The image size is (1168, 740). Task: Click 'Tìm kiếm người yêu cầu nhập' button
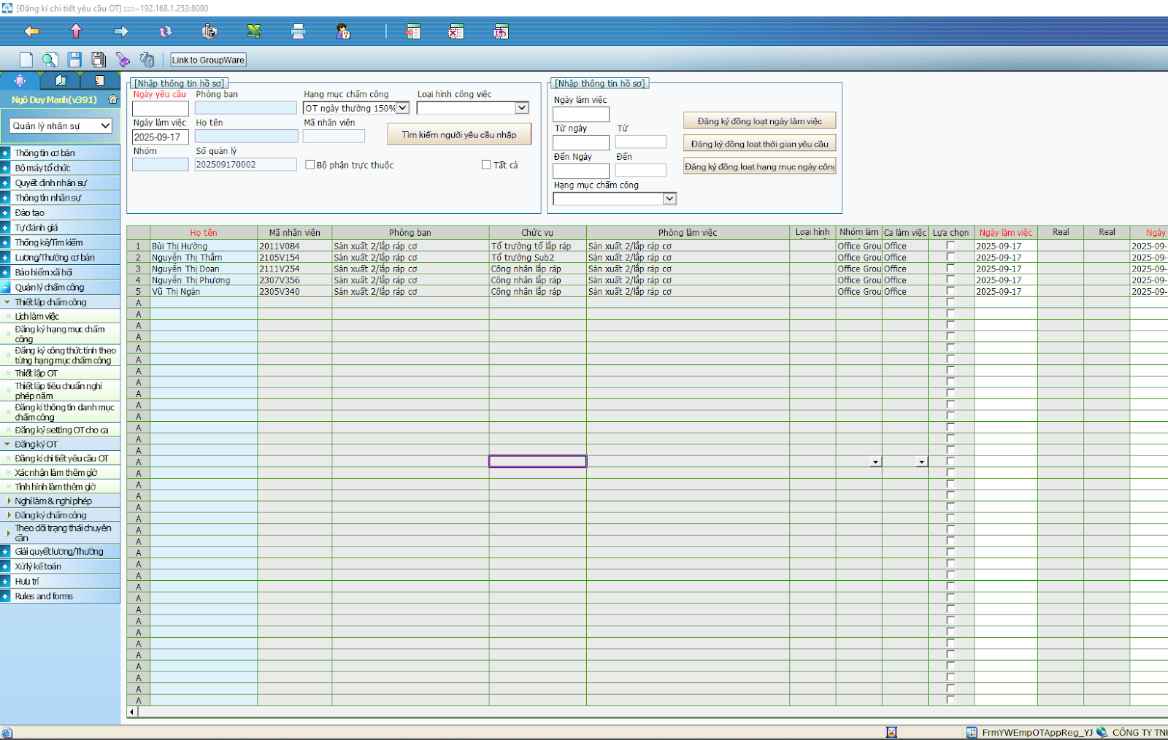[x=458, y=134]
